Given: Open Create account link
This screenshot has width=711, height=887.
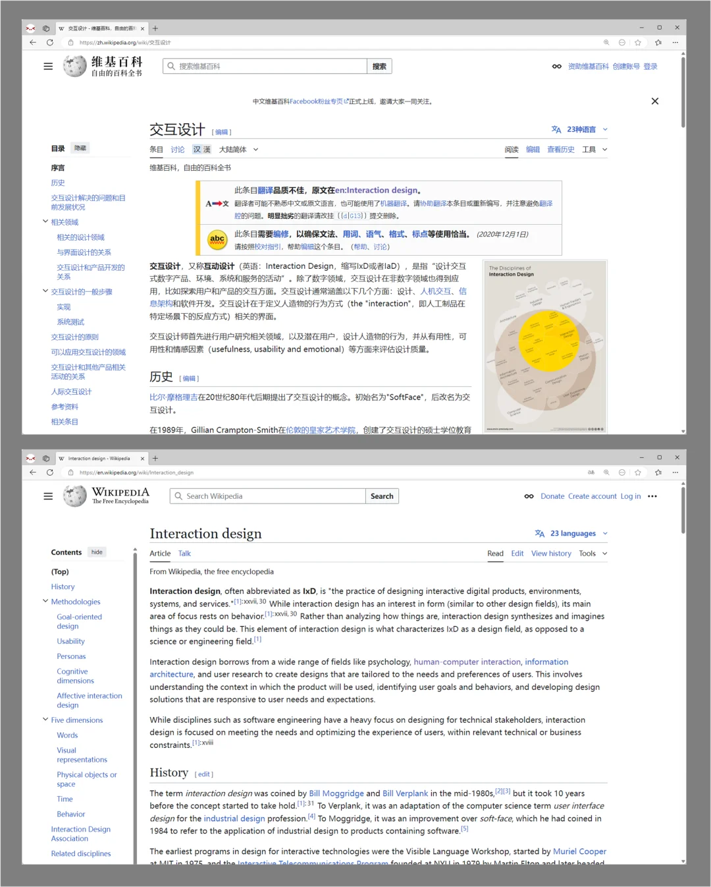Looking at the screenshot, I should coord(592,496).
